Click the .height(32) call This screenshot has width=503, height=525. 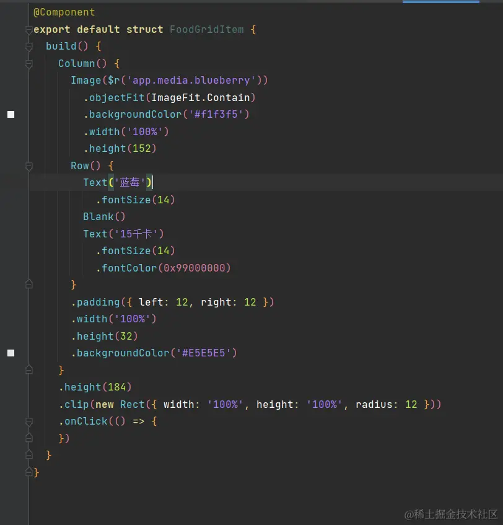point(105,336)
